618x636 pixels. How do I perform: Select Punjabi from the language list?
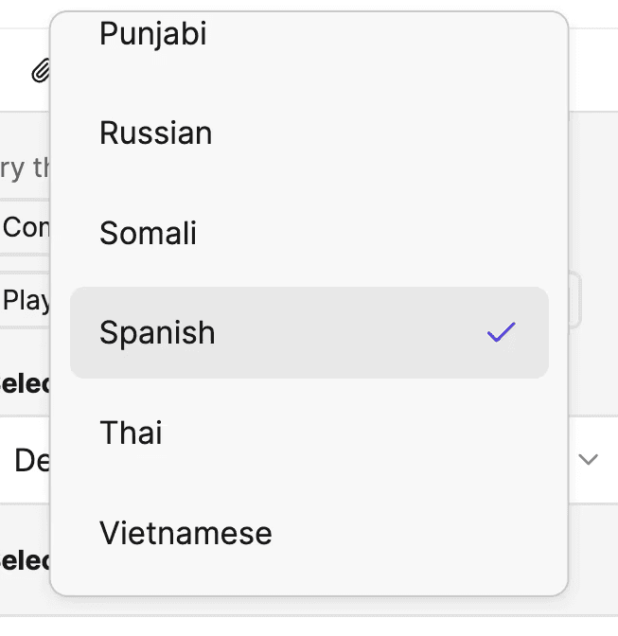point(152,34)
